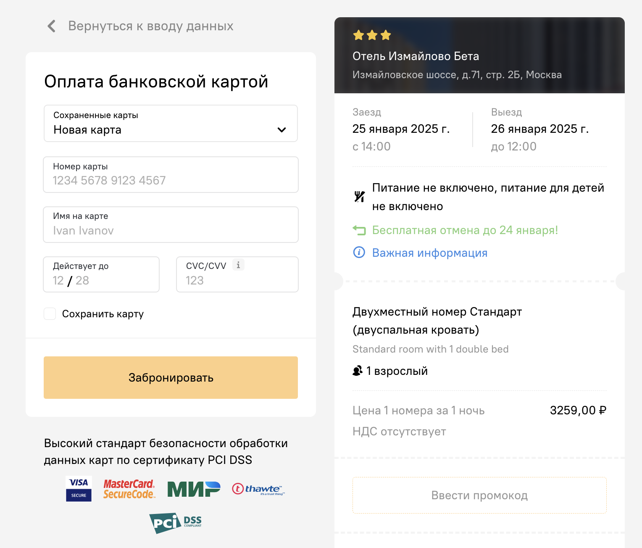
Task: Focus the Имя на карте input field
Action: (171, 225)
